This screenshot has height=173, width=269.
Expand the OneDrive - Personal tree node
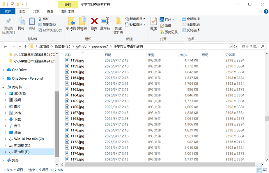(3, 78)
